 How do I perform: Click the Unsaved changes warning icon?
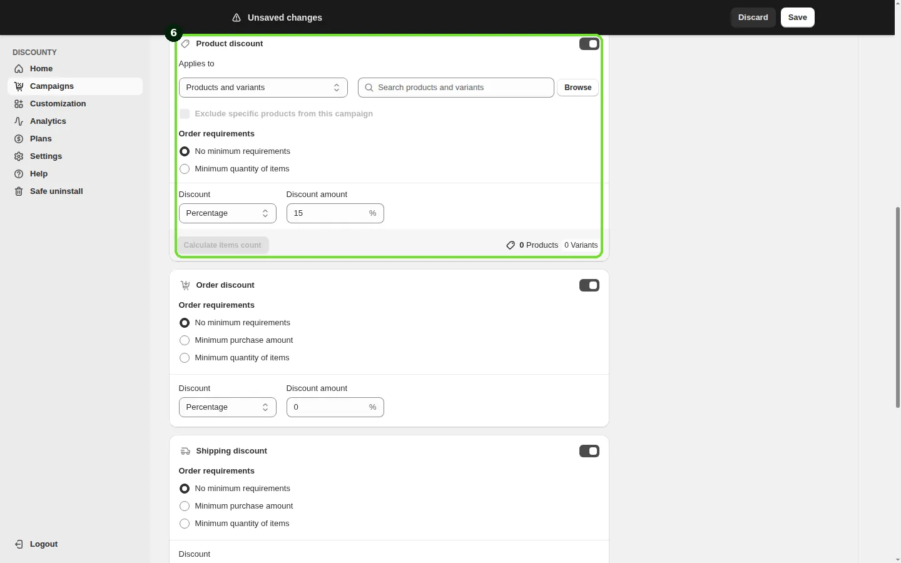coord(237,18)
